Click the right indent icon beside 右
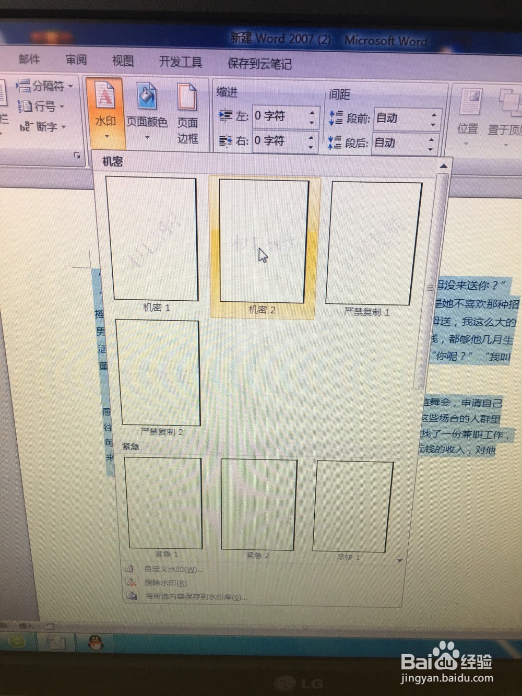The width and height of the screenshot is (522, 696). (225, 140)
